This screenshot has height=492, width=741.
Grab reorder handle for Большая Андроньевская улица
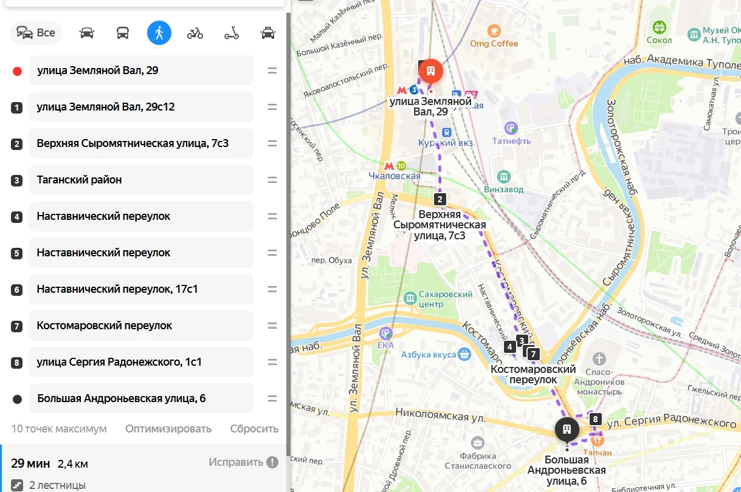[x=272, y=398]
